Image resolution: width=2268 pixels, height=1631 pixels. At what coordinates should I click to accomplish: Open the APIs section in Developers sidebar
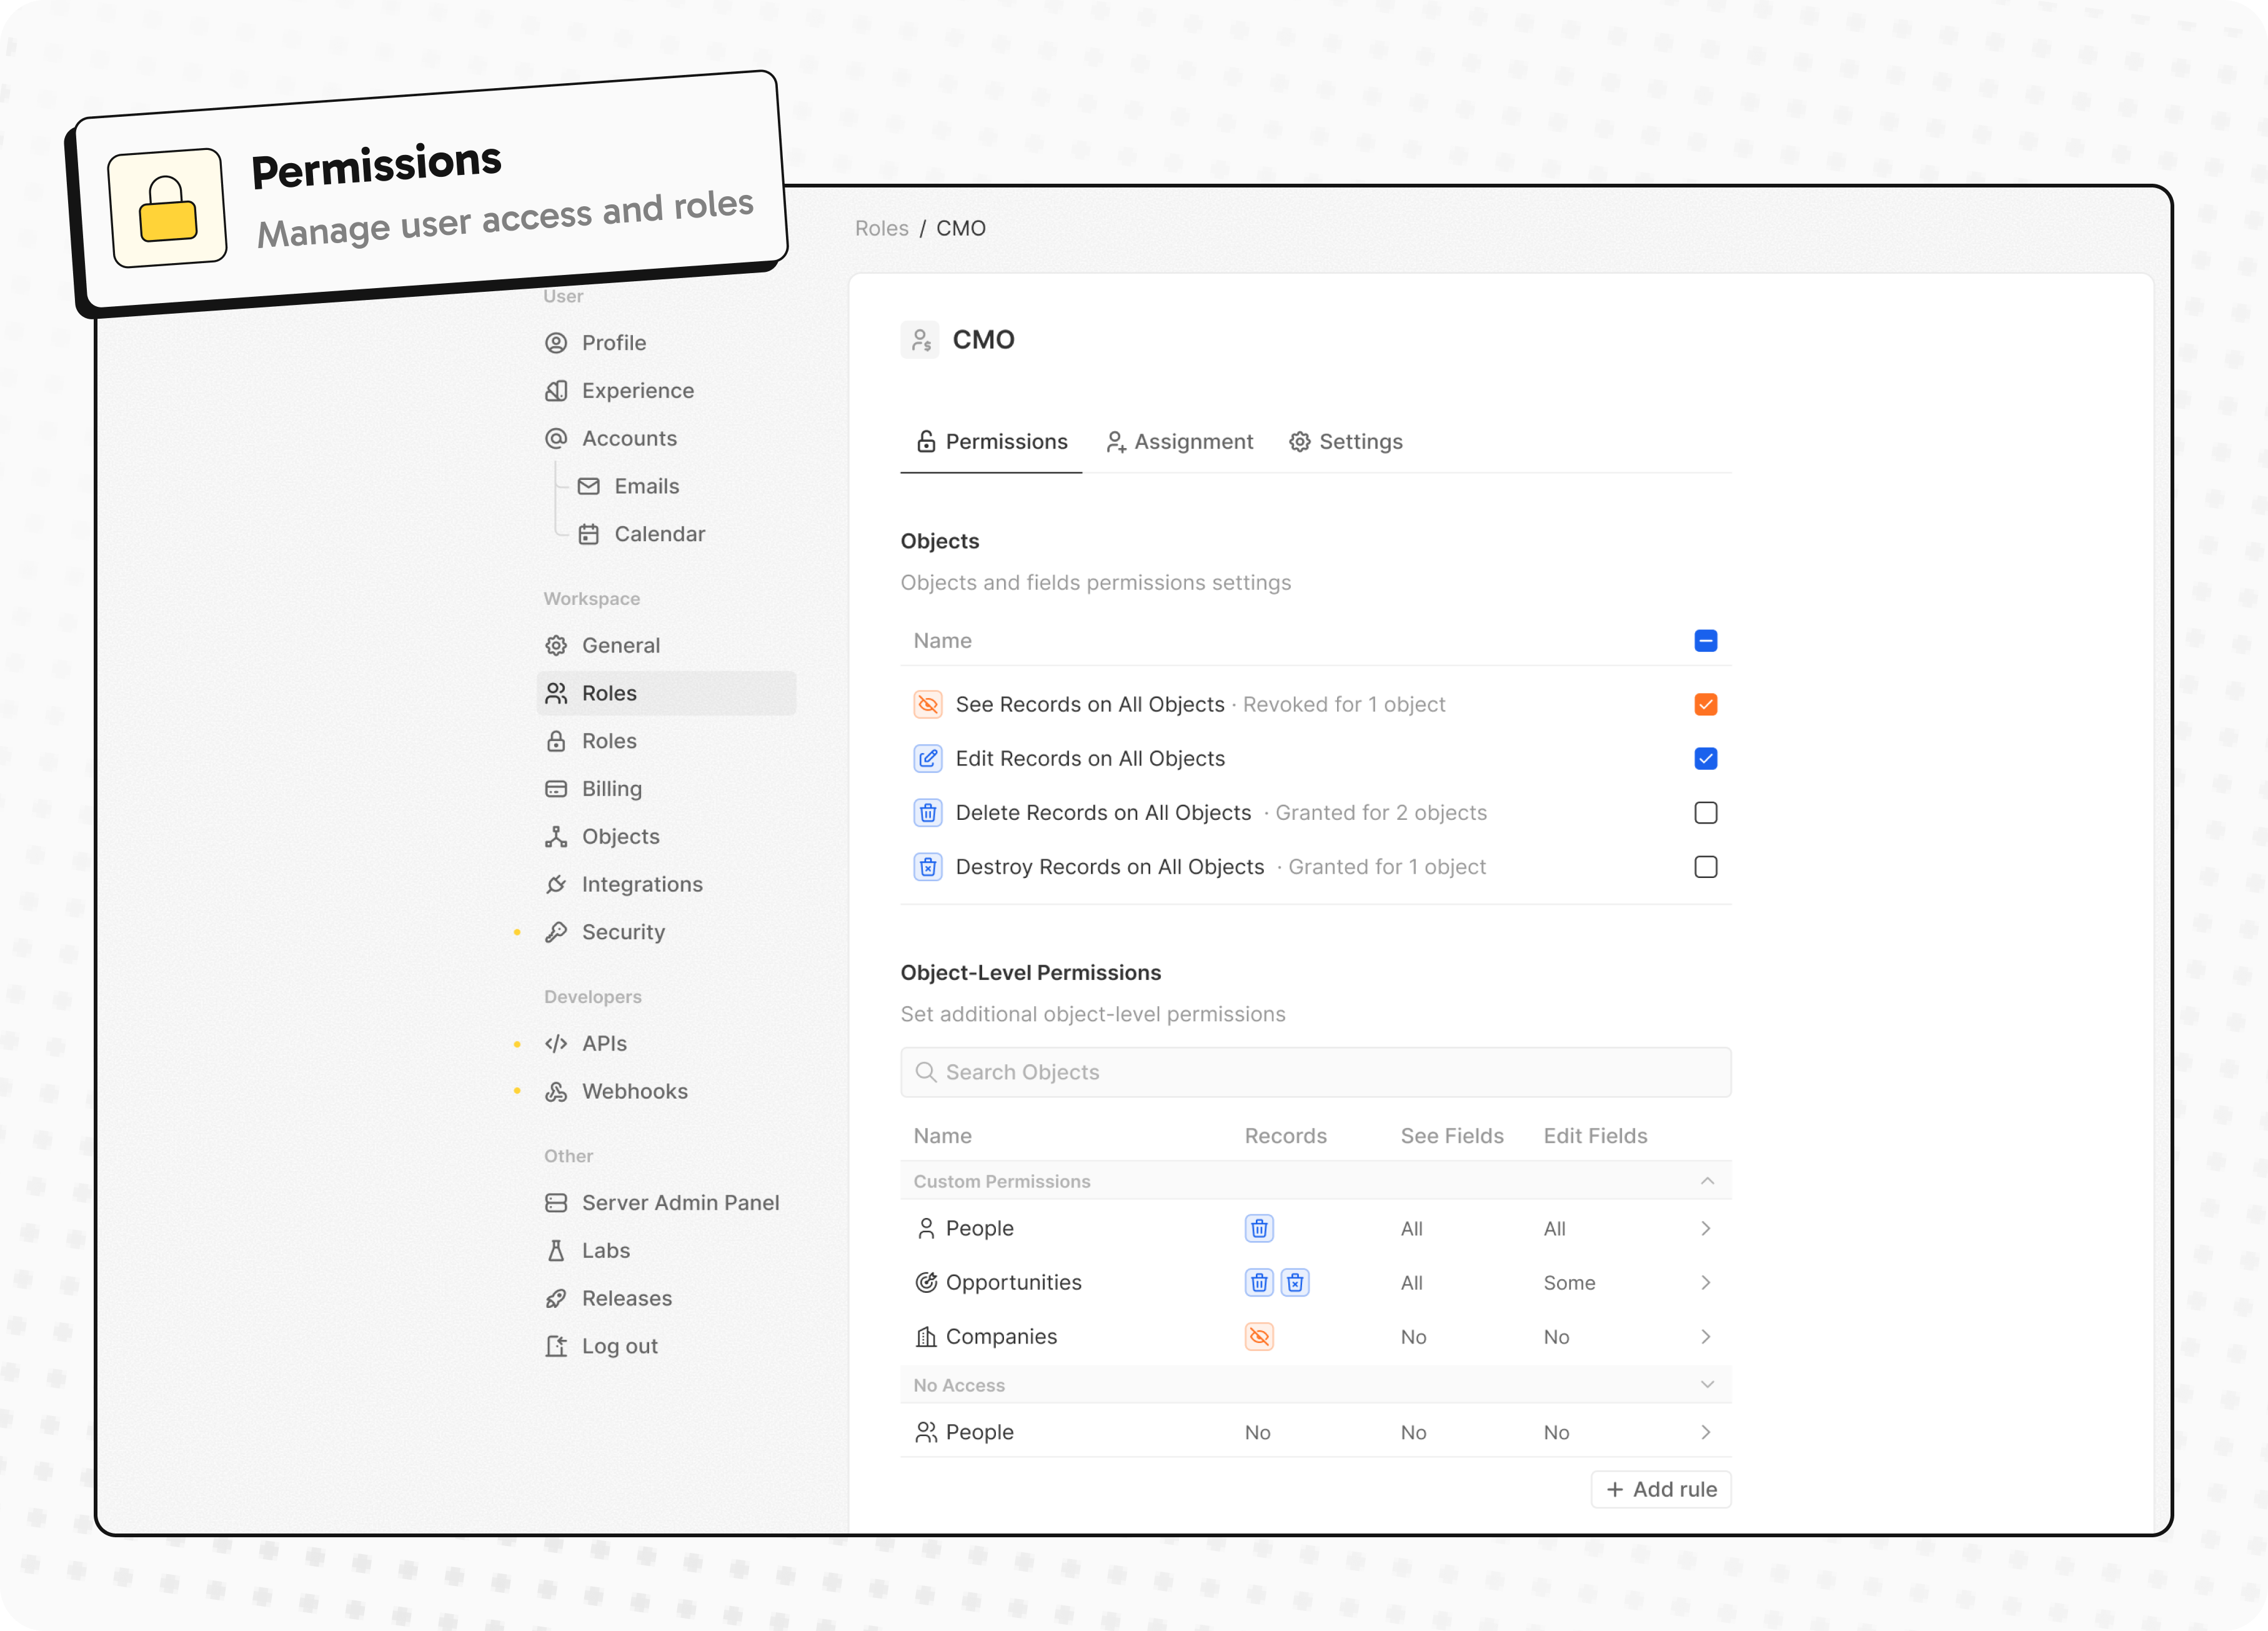coord(603,1043)
